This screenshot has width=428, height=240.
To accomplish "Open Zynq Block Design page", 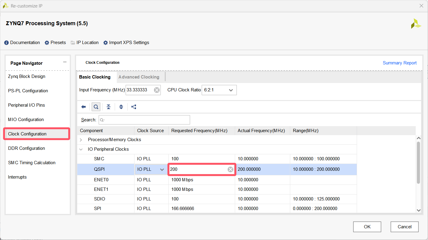I will pos(27,76).
